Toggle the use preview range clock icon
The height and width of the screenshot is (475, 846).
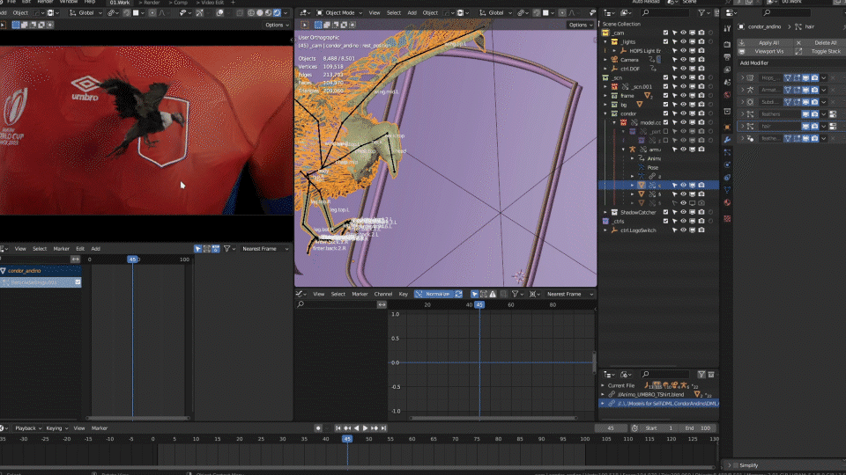tap(634, 428)
